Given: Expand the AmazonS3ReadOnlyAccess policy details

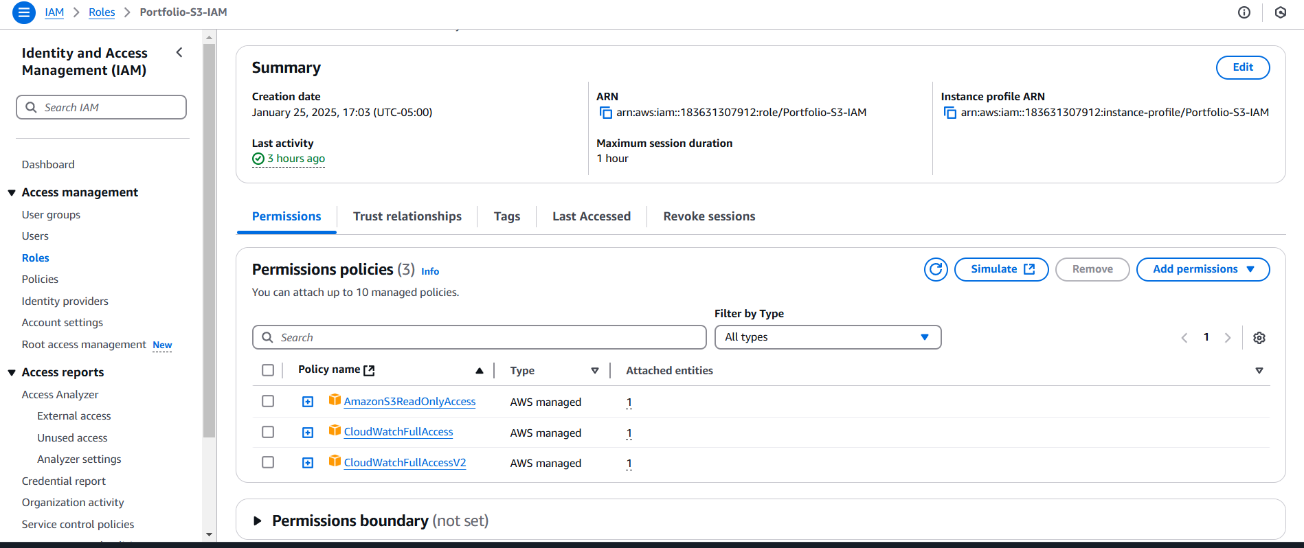Looking at the screenshot, I should click(308, 402).
